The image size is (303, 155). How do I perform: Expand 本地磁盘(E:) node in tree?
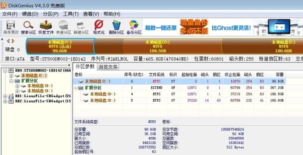(x=17, y=91)
